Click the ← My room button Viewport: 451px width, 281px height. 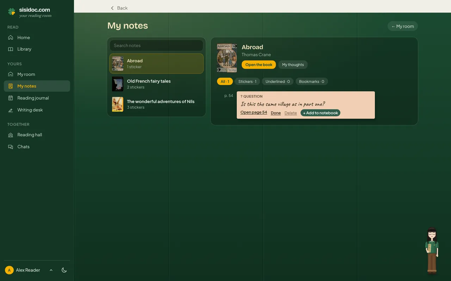click(403, 26)
